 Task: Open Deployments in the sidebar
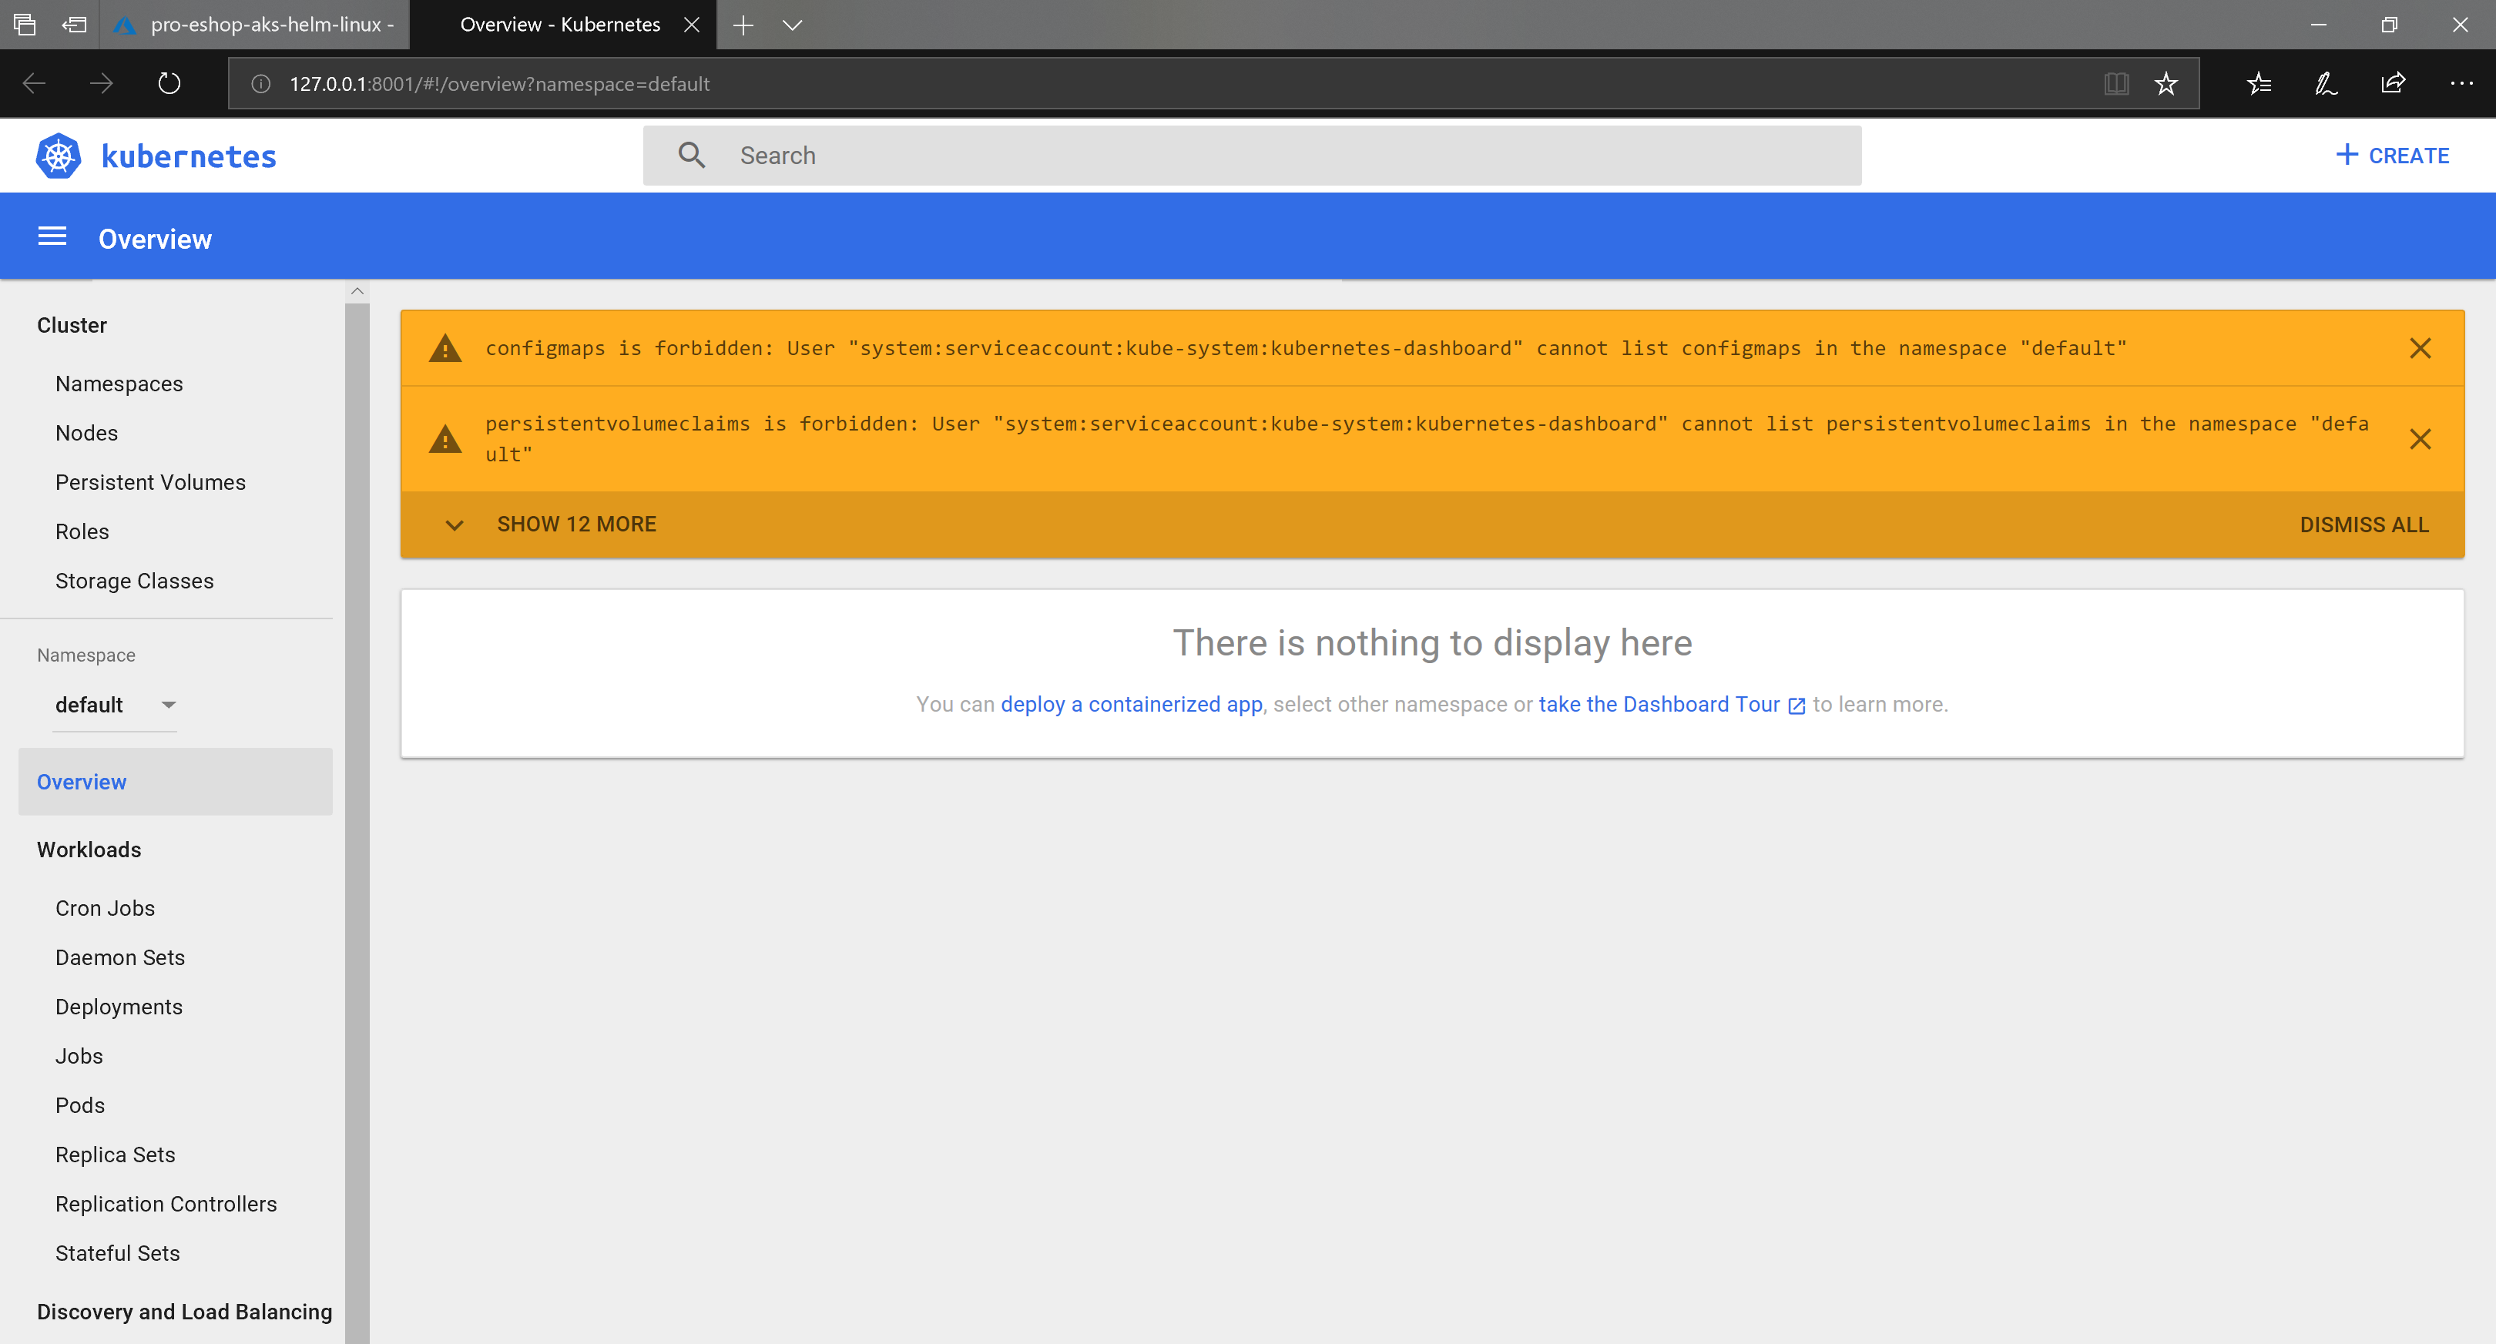118,1007
